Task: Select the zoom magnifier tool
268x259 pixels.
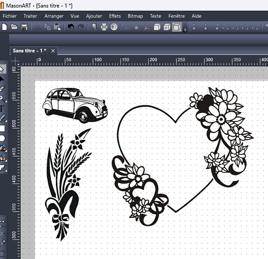Action: [x=2, y=99]
